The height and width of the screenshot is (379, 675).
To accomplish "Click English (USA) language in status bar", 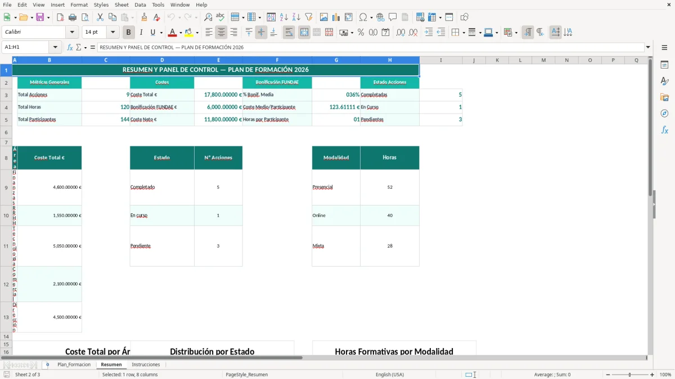I will coord(390,375).
